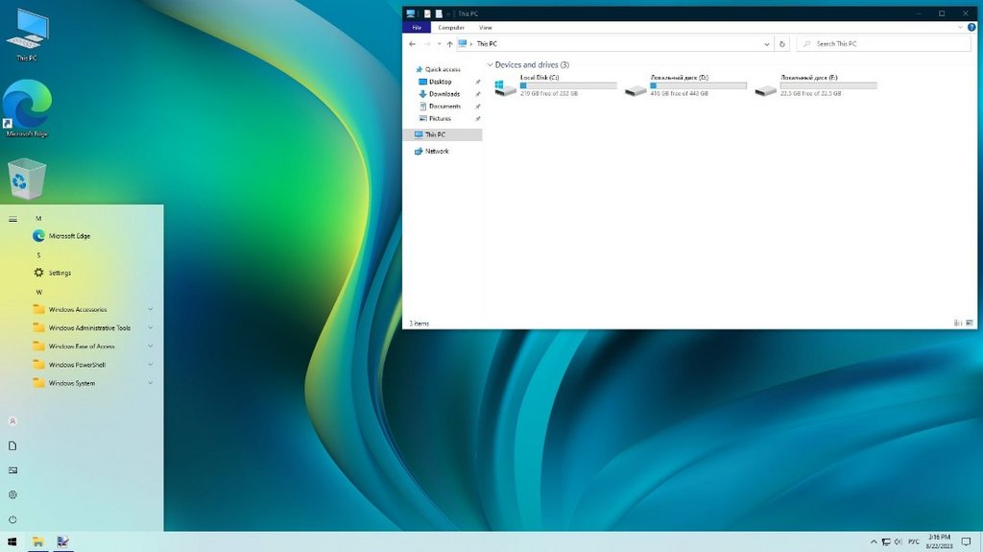
Task: Jump to letter W in Start menu
Action: 38,292
